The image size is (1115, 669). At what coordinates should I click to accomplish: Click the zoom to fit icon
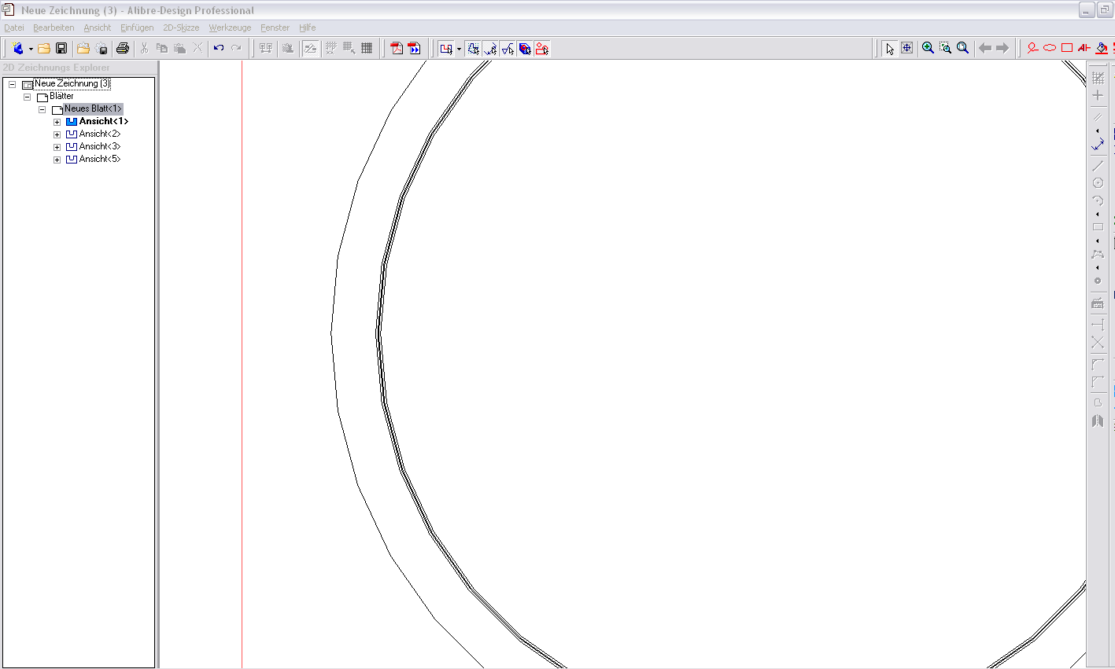coord(907,48)
